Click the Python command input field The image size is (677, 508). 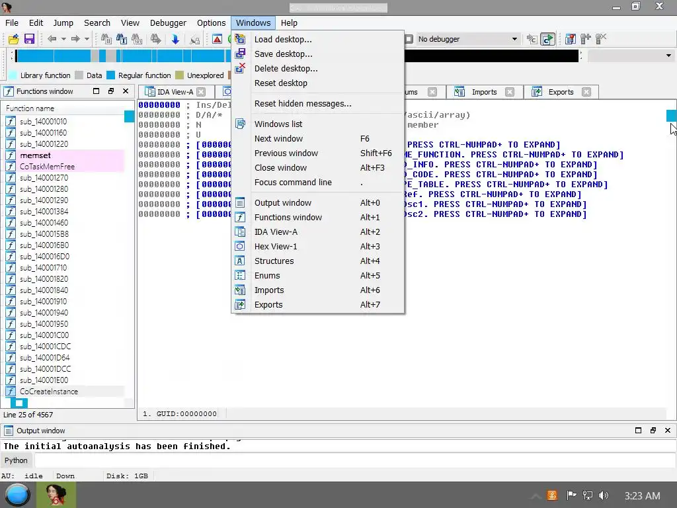(355, 460)
